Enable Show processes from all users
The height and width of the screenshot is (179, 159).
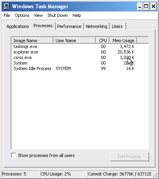point(13,155)
